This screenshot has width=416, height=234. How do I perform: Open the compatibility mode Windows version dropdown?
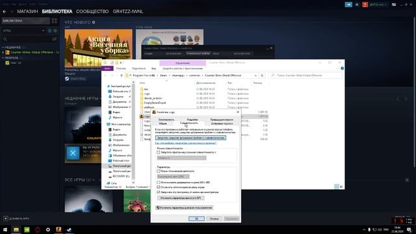point(181,158)
